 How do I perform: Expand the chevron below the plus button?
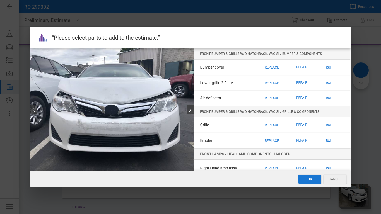361,83
